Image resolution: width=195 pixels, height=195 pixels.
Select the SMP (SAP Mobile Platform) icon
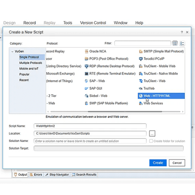tap(86, 103)
